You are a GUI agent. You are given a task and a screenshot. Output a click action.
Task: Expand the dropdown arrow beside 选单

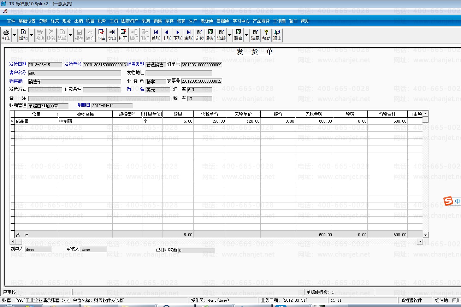coord(71,35)
